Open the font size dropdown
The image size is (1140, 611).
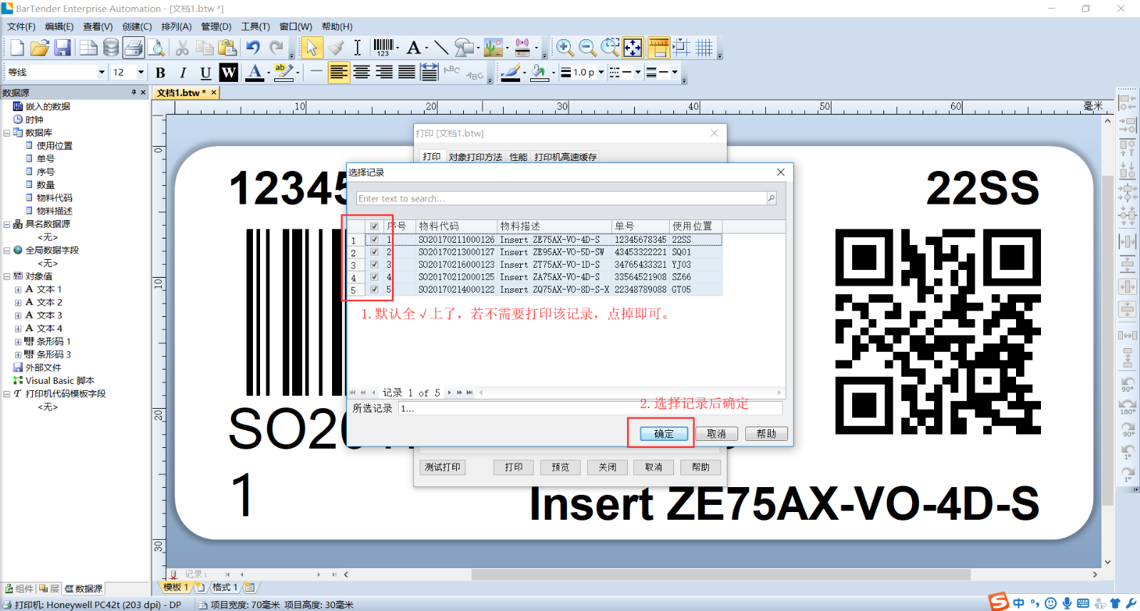coord(140,73)
